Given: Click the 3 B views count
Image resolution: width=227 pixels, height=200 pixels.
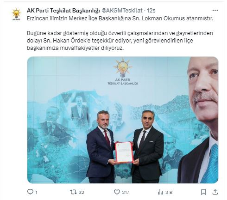Looking at the screenshot, I should click(x=169, y=193).
